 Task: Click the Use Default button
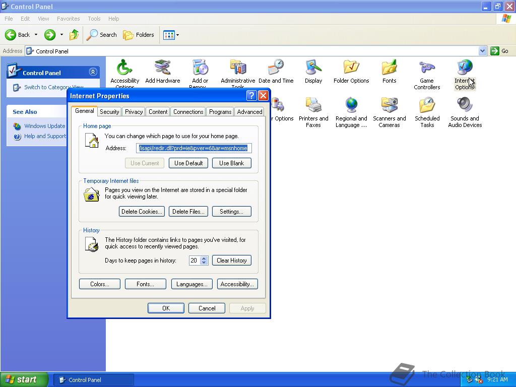click(x=188, y=163)
